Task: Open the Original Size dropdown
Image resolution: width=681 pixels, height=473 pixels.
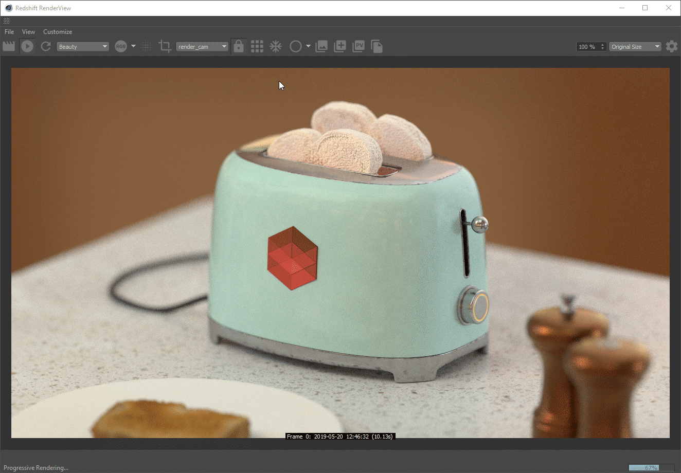Action: point(635,46)
